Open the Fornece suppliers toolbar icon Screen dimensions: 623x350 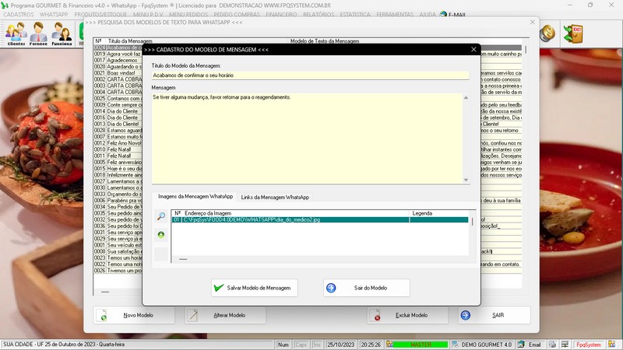[38, 33]
